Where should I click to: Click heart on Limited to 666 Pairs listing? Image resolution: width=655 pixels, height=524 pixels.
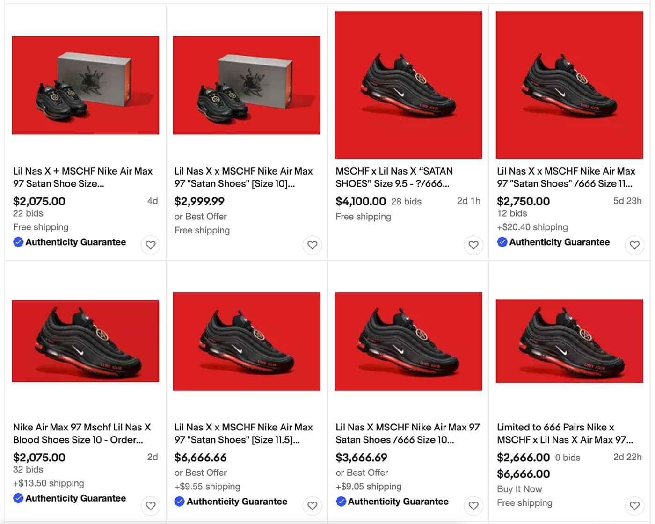point(634,505)
